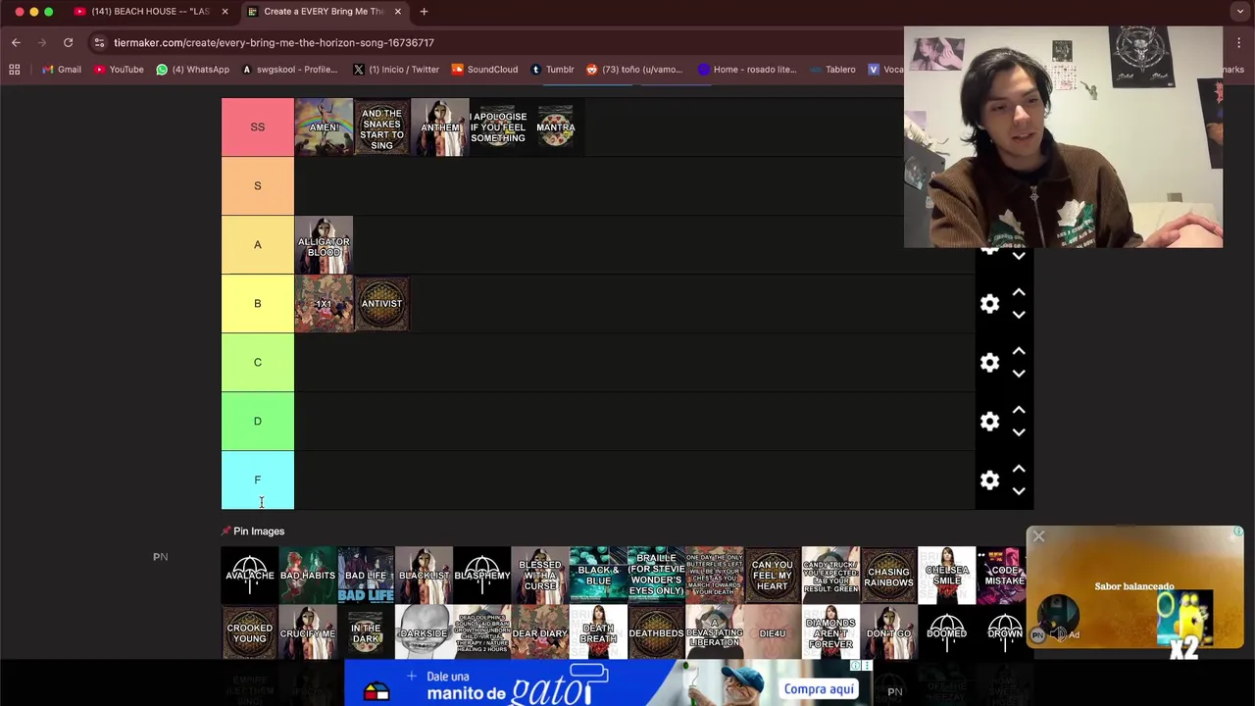
Task: Pick Darkside tile from pool
Action: pos(424,633)
